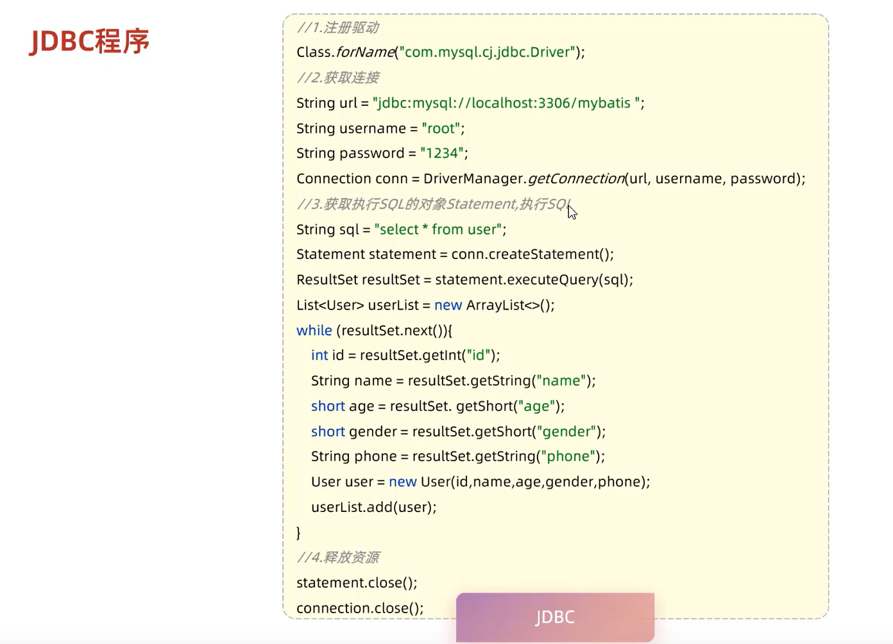Click the short age getShort("age") line
This screenshot has height=644, width=893.
click(438, 406)
